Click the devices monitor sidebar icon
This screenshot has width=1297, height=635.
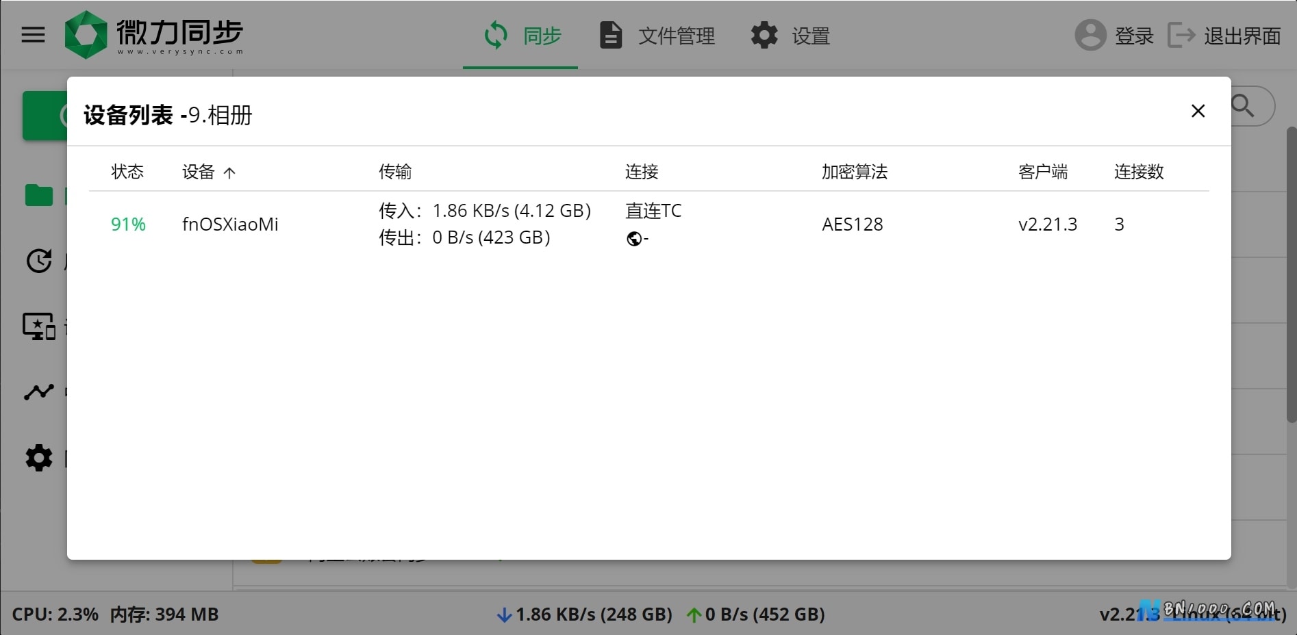[39, 326]
